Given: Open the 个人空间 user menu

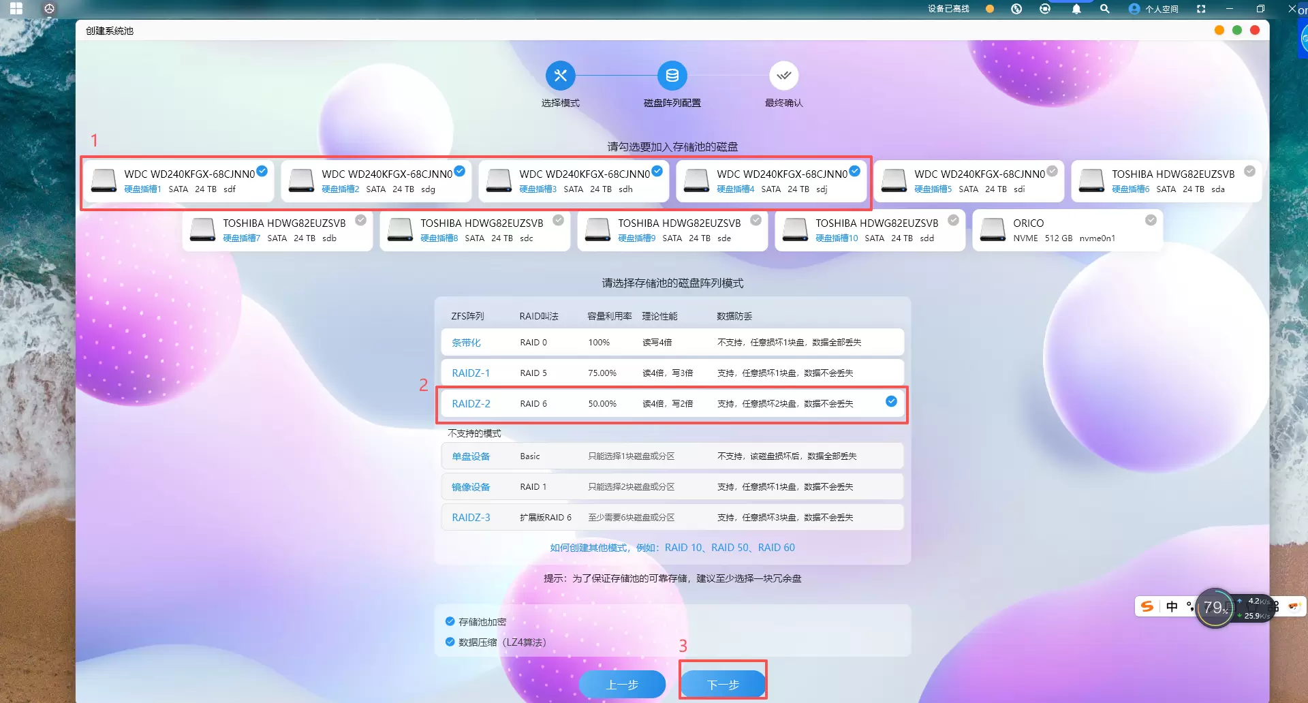Looking at the screenshot, I should pos(1154,9).
